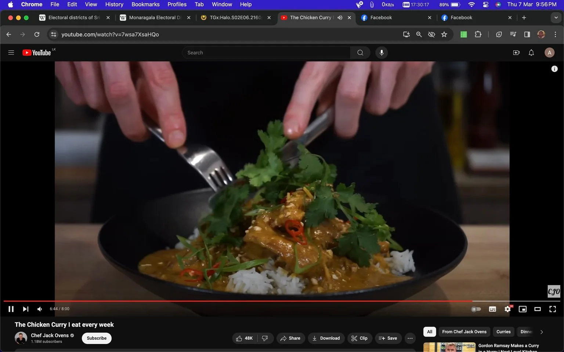
Task: Show more topic chips with the right chevron
Action: click(541, 331)
